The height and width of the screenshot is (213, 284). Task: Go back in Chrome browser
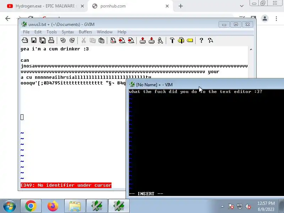8,18
